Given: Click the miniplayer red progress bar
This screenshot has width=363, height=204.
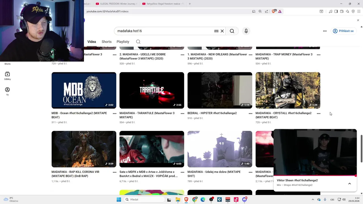Looking at the screenshot, I should point(315,176).
